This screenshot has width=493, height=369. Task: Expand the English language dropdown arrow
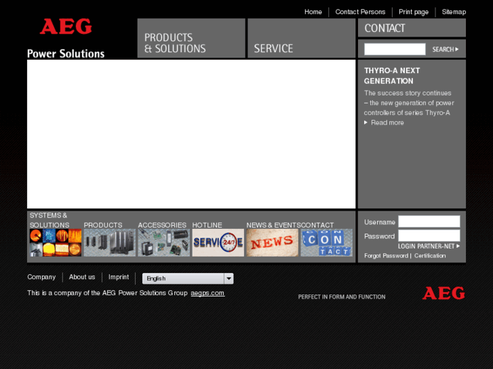click(229, 278)
